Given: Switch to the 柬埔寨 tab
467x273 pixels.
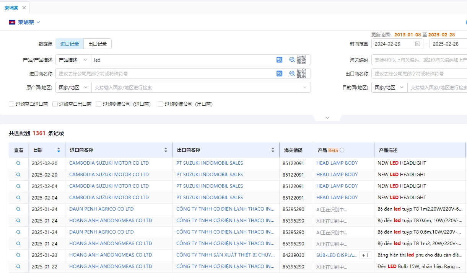Looking at the screenshot, I should [11, 8].
